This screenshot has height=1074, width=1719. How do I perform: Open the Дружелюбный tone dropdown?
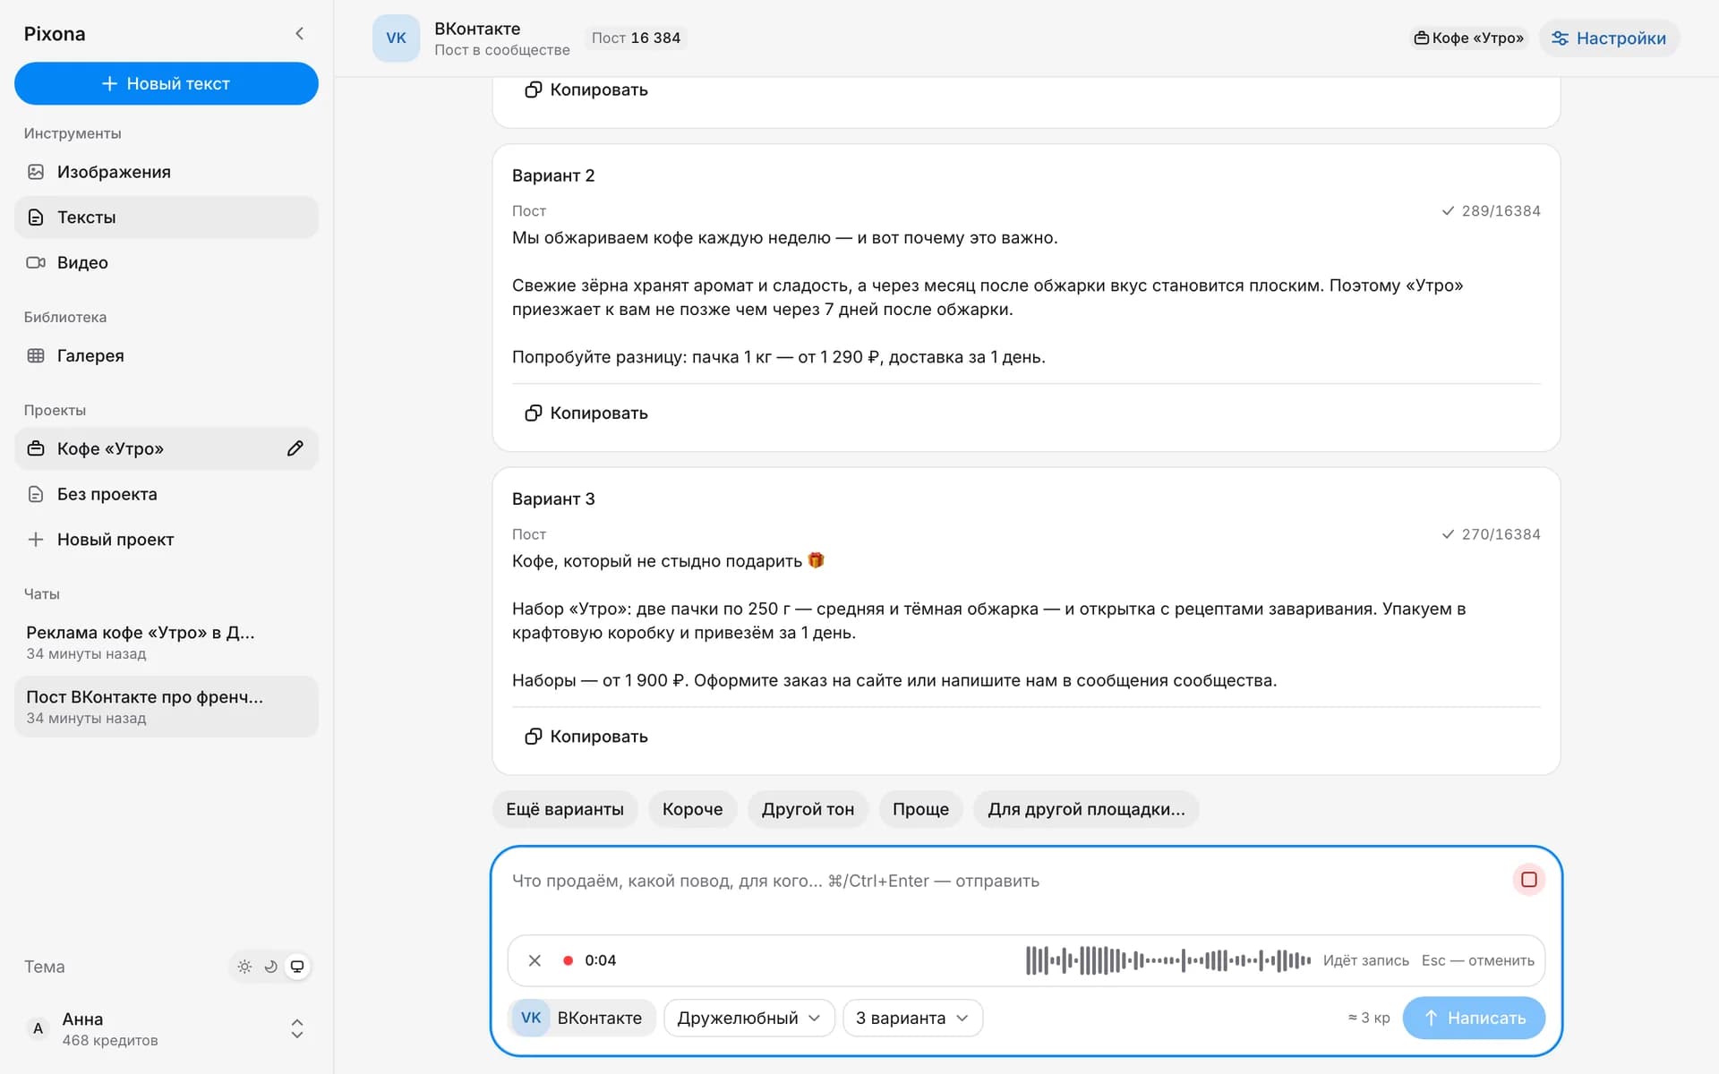pos(748,1018)
